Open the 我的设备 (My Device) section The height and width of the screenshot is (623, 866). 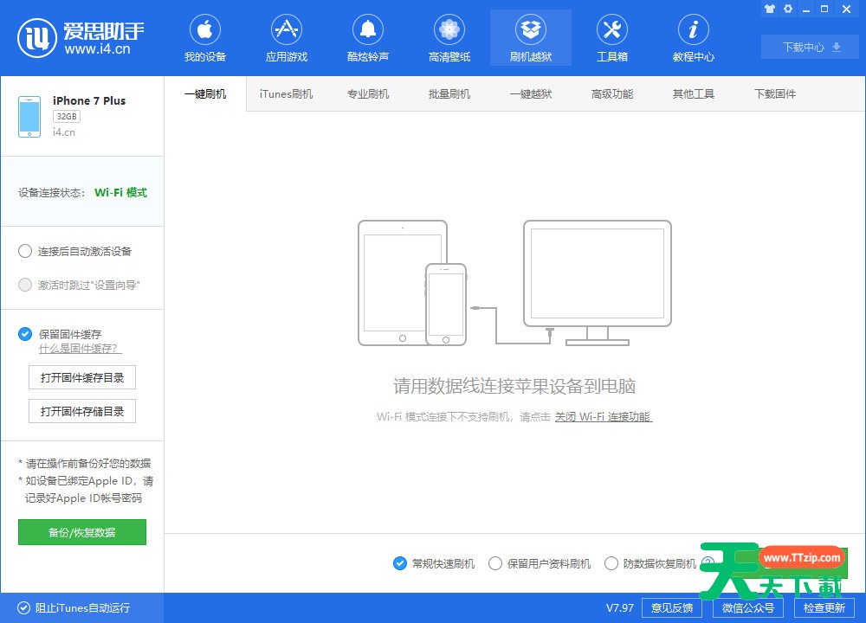[204, 38]
